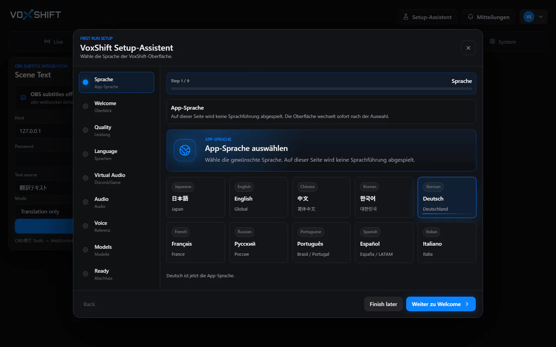Select the Deutsch Deutschland card
Image resolution: width=556 pixels, height=347 pixels.
pyautogui.click(x=447, y=197)
